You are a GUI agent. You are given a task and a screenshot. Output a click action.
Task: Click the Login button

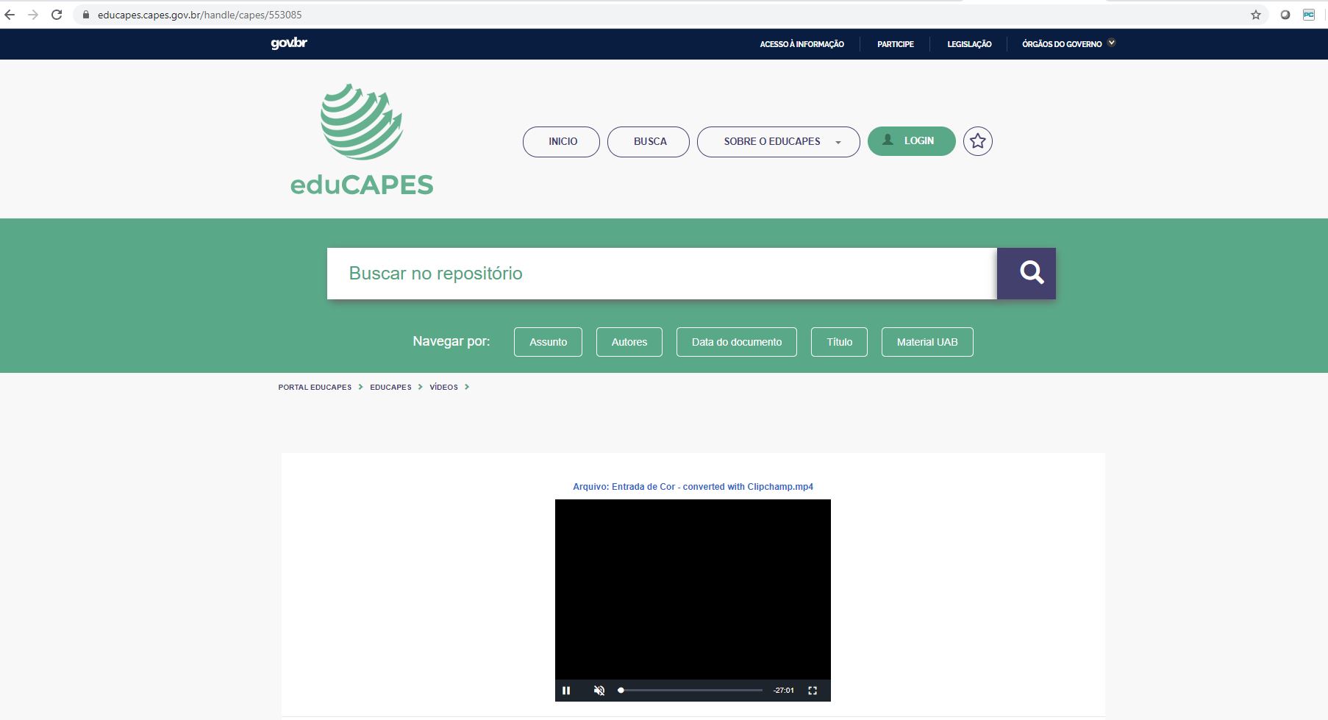coord(911,141)
